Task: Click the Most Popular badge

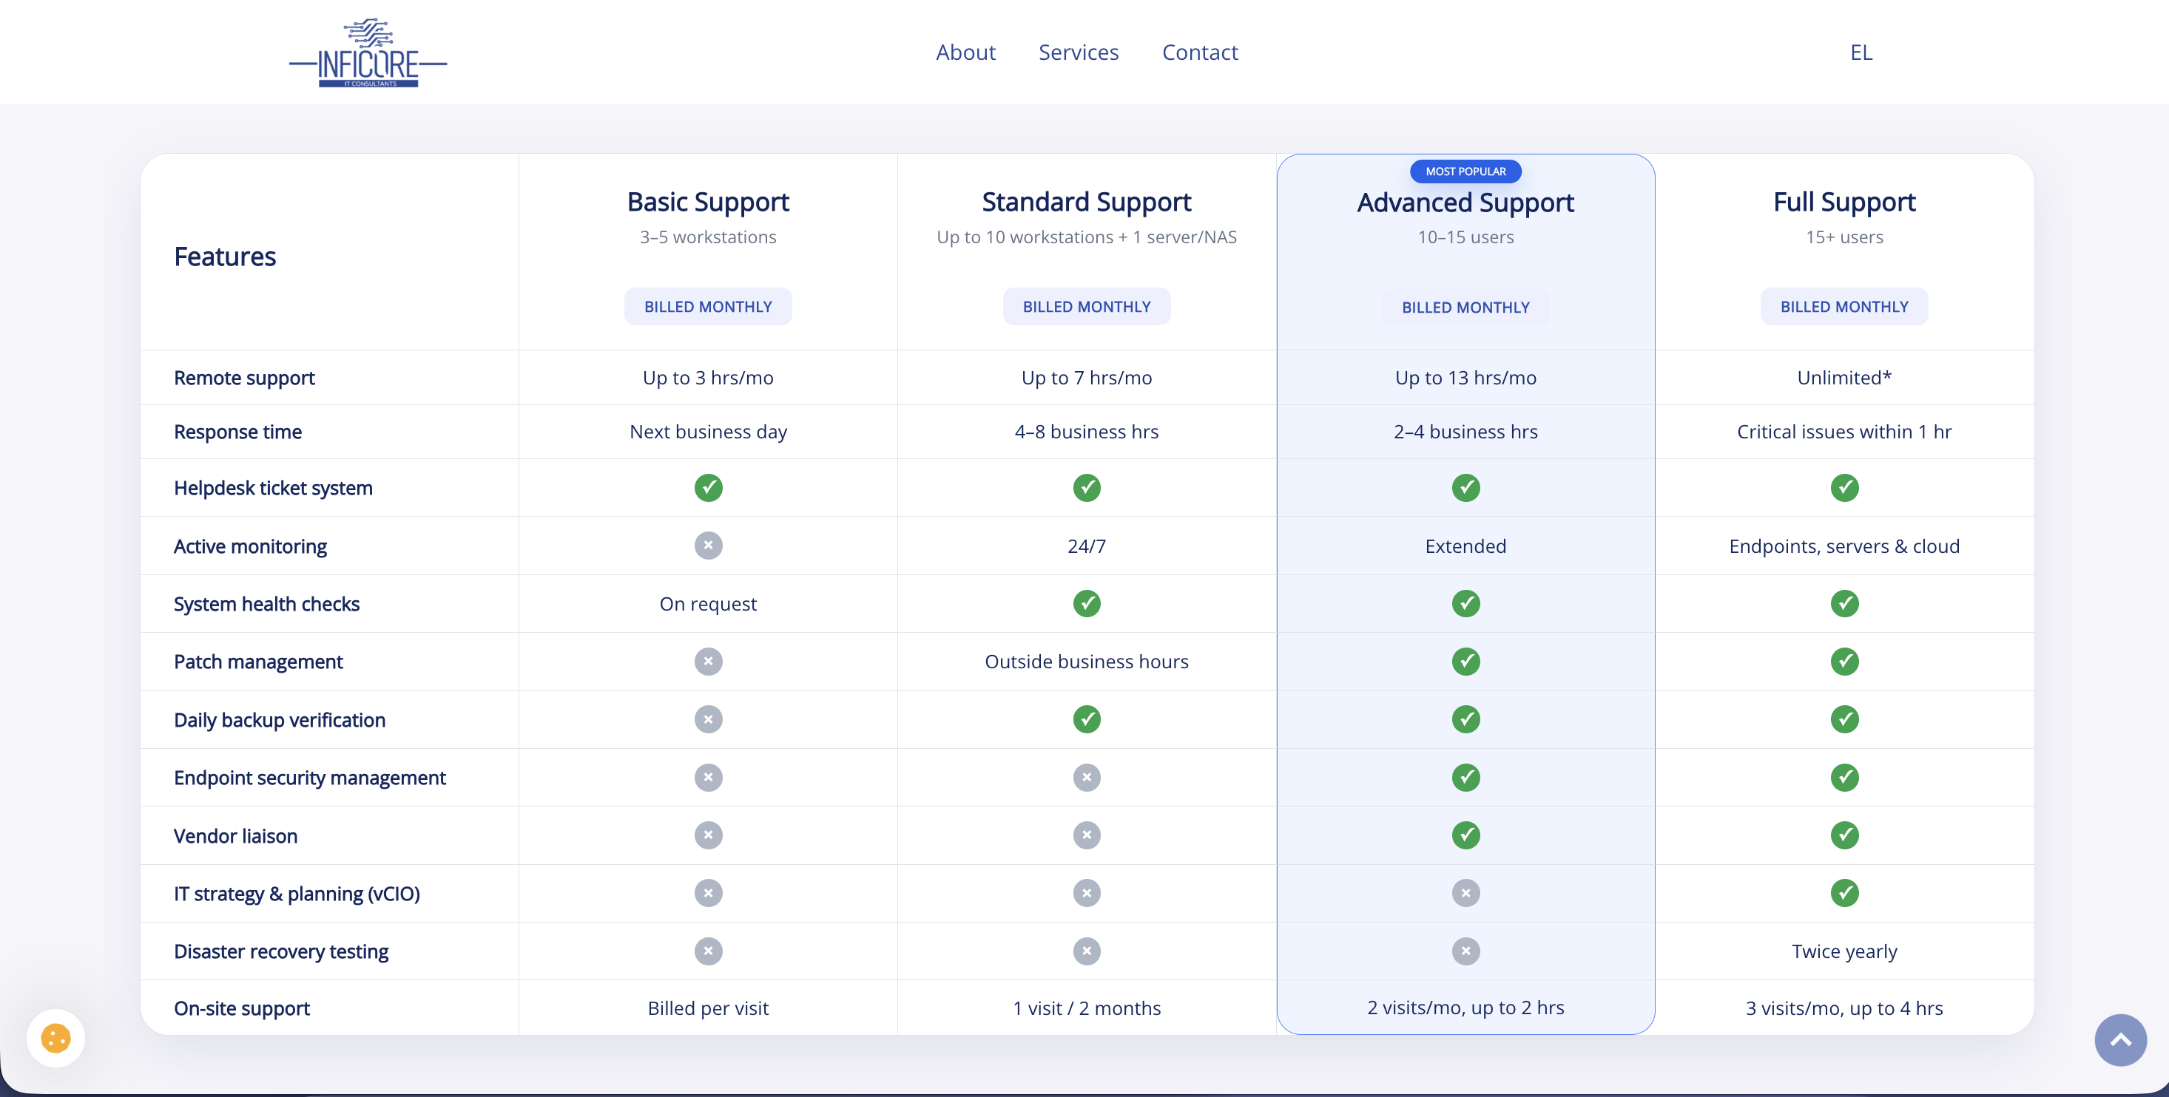Action: tap(1465, 171)
